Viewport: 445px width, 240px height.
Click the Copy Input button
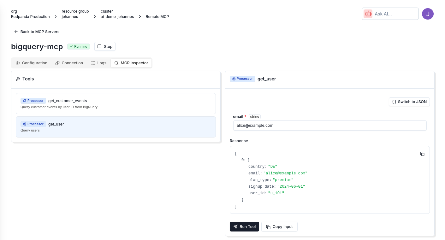279,227
